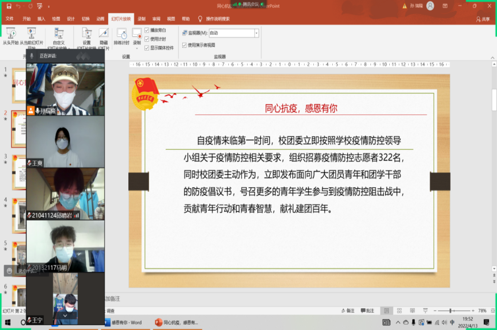
Task: Start slideshow from current slide (从当前幻灯片开始)
Action: tap(31, 38)
